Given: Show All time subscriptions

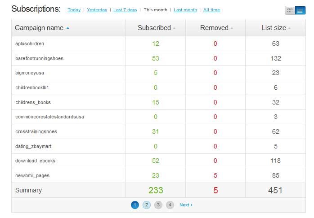Looking at the screenshot, I should 211,10.
